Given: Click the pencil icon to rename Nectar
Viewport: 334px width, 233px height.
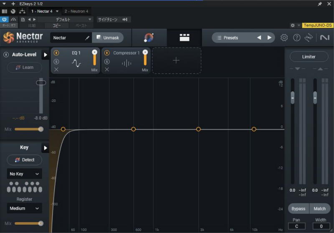Looking at the screenshot, I should coord(87,38).
